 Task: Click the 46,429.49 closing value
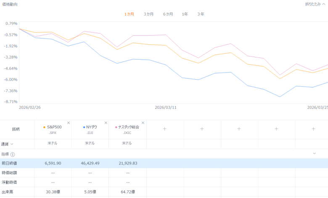pos(90,163)
